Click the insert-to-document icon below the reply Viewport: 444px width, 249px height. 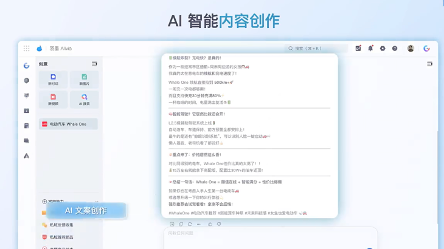tap(172, 224)
